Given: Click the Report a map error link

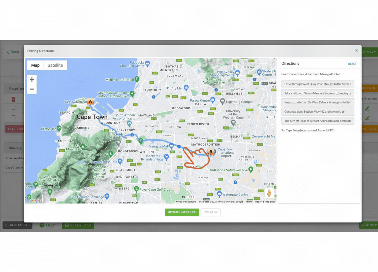Looking at the screenshot, I should [x=265, y=202].
